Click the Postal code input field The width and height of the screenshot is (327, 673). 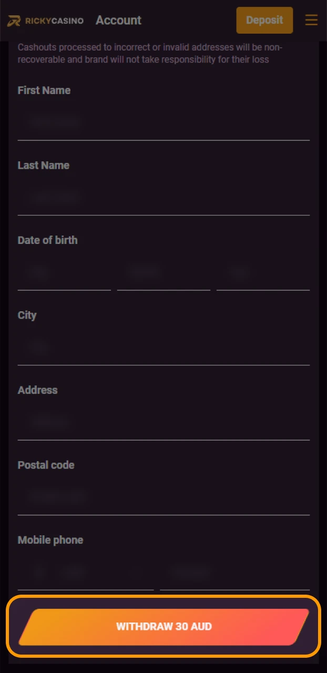coord(163,496)
